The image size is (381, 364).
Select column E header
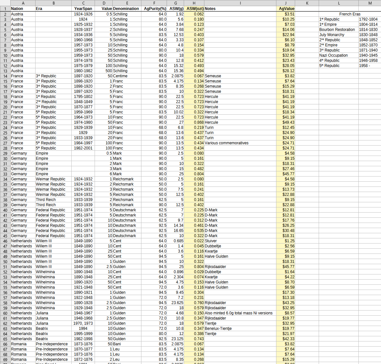point(127,3)
